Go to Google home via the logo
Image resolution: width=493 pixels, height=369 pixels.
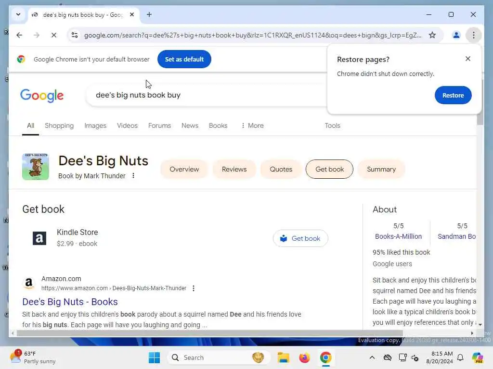coord(42,96)
